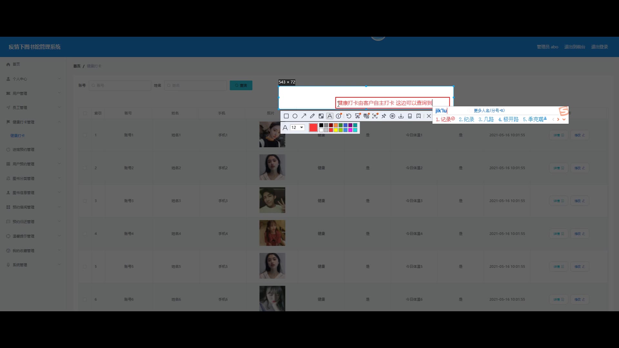Pick the yellow color swatch
Image resolution: width=619 pixels, height=348 pixels.
point(336,130)
